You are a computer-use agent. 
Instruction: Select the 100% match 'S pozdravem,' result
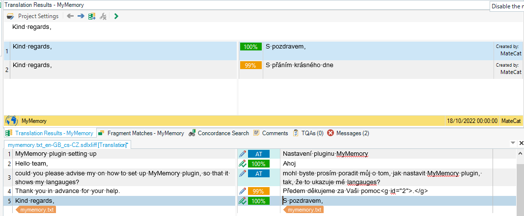pos(285,47)
